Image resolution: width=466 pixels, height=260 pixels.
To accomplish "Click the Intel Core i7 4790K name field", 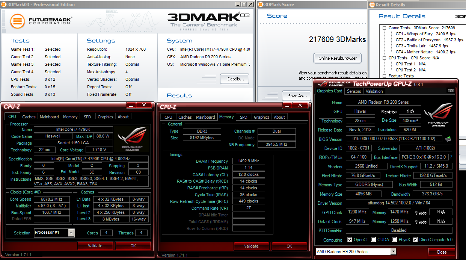I will click(73, 130).
